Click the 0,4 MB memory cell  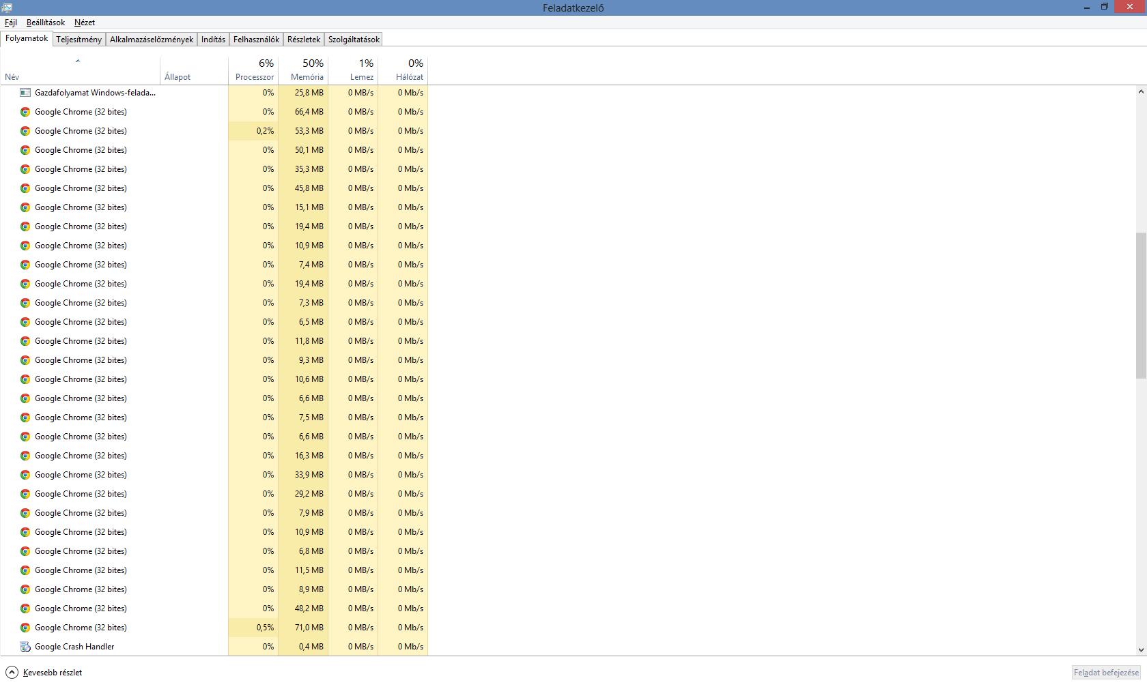point(303,647)
